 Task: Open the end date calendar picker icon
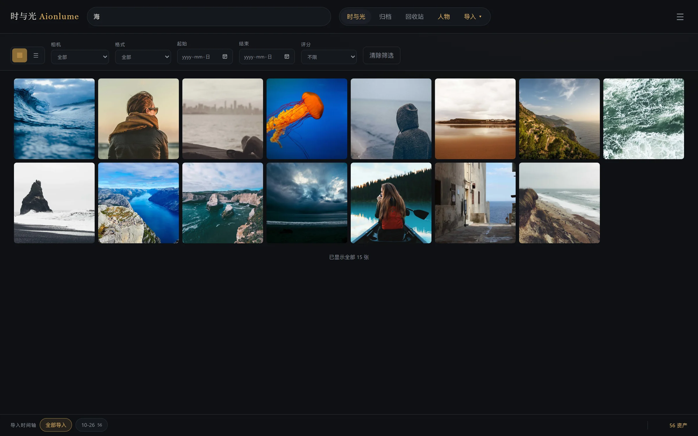(x=287, y=56)
